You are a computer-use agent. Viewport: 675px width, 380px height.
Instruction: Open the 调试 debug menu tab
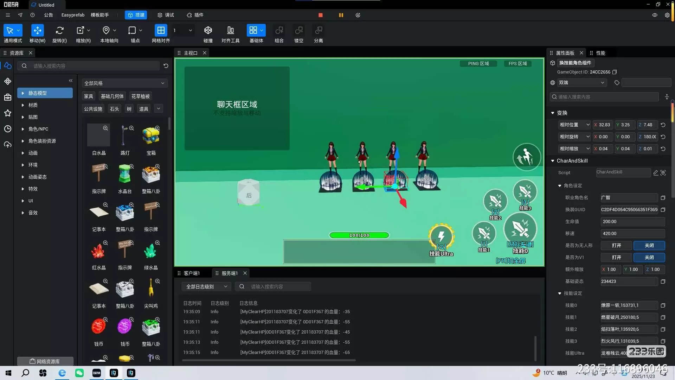(x=166, y=15)
